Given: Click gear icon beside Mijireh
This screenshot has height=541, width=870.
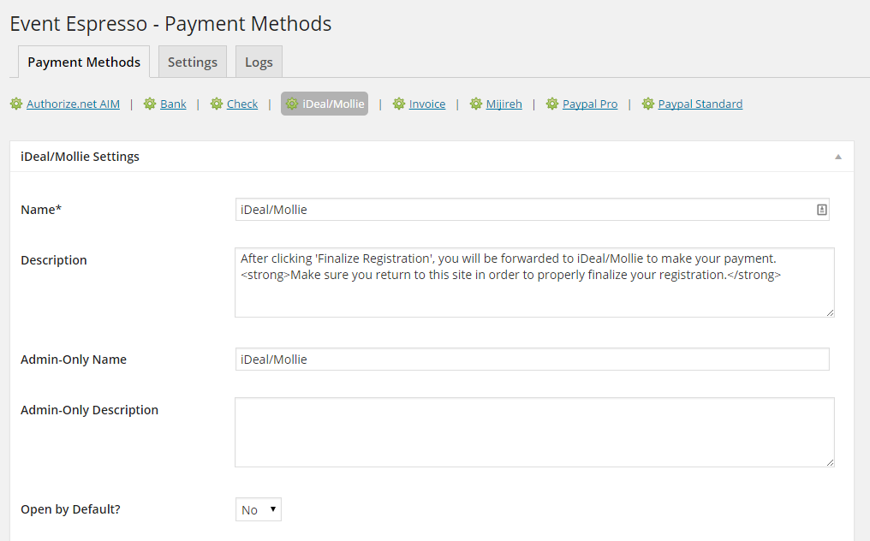Looking at the screenshot, I should (476, 104).
